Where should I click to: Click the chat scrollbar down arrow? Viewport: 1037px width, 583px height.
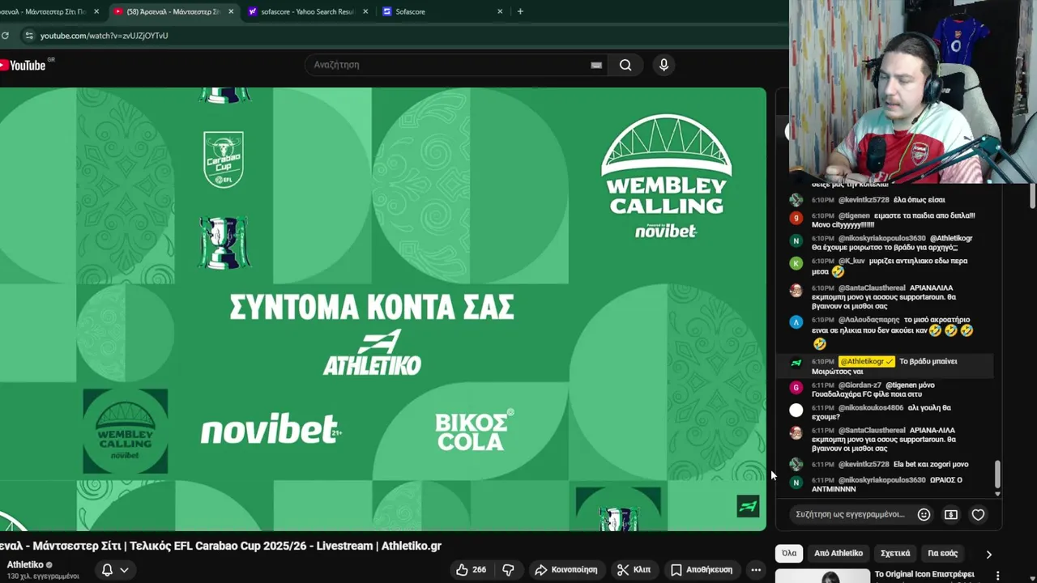(x=997, y=493)
